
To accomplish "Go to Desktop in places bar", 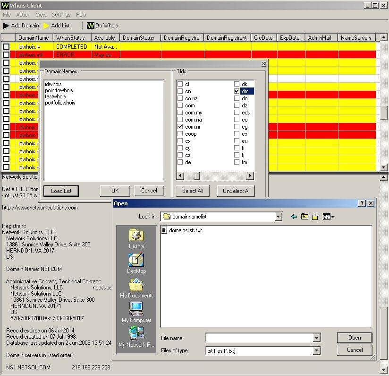I will click(x=136, y=260).
